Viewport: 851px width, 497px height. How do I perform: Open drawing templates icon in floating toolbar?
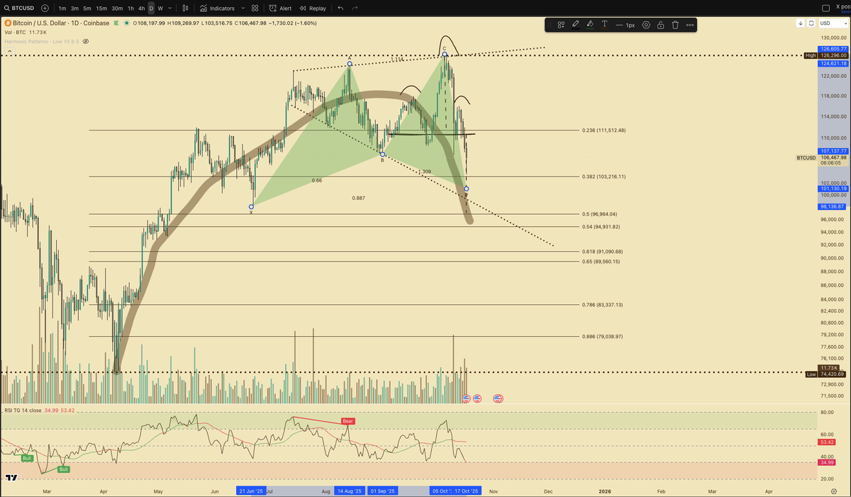click(x=561, y=25)
